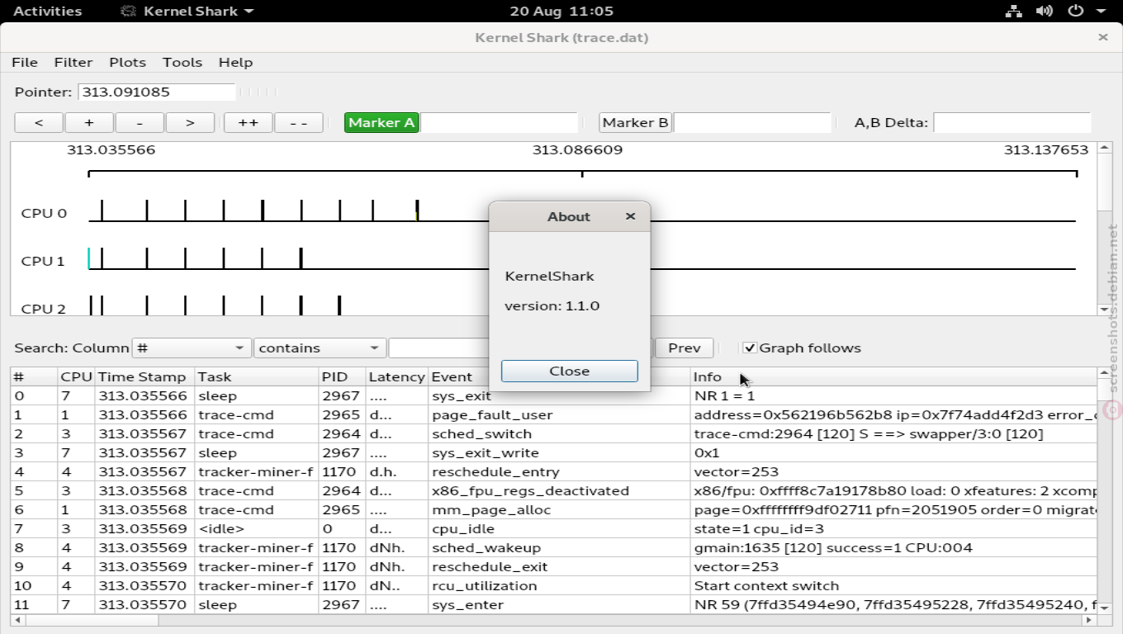Select the cpu_idle event cell
Image resolution: width=1123 pixels, height=634 pixels.
tap(560, 528)
